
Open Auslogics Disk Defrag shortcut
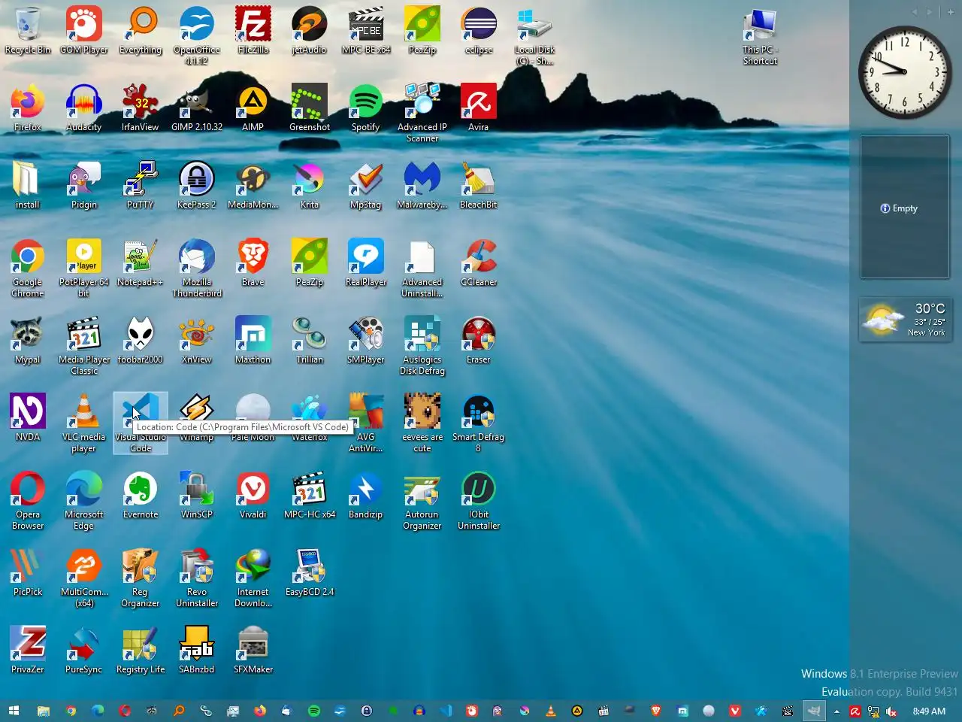point(422,346)
